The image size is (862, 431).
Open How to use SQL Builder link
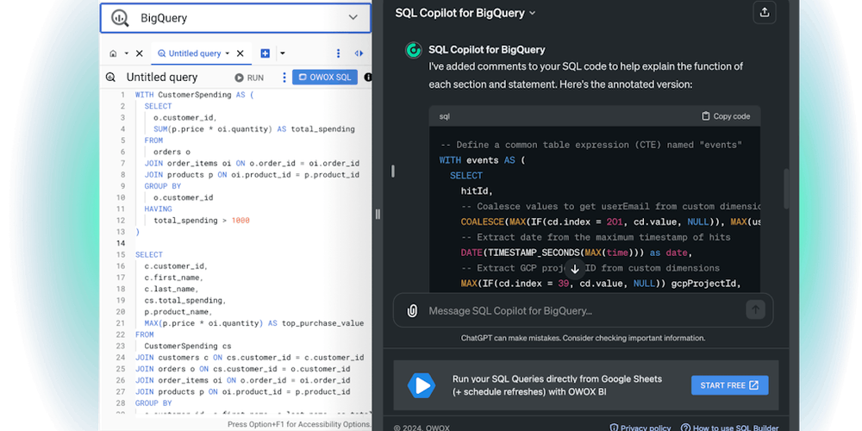pyautogui.click(x=729, y=428)
